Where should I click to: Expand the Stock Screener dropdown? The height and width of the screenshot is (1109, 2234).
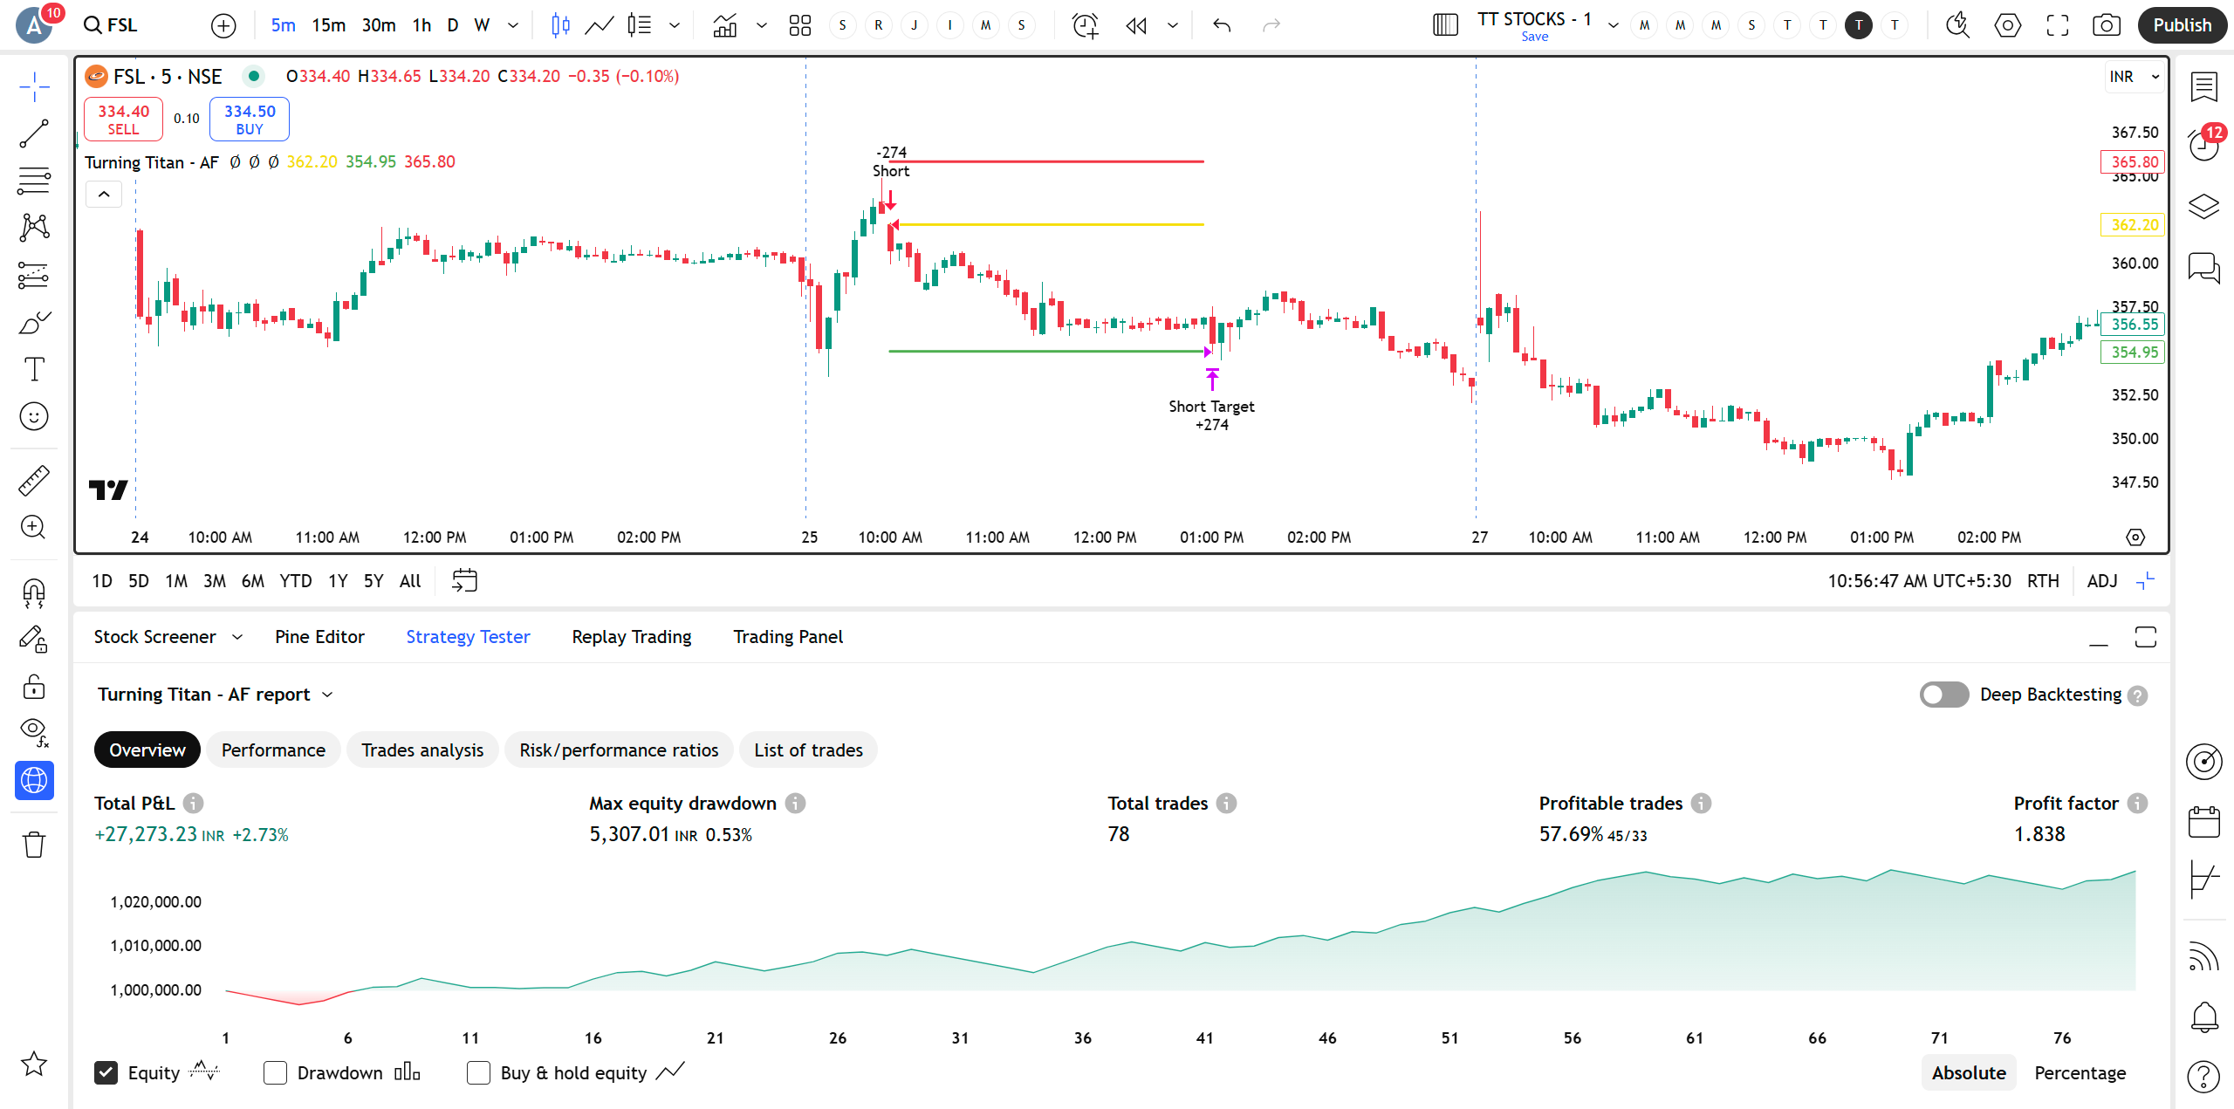point(237,637)
